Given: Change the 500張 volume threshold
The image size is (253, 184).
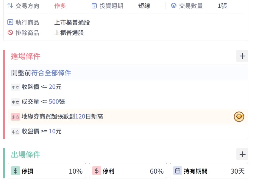Looking at the screenshot, I should click(54, 102).
